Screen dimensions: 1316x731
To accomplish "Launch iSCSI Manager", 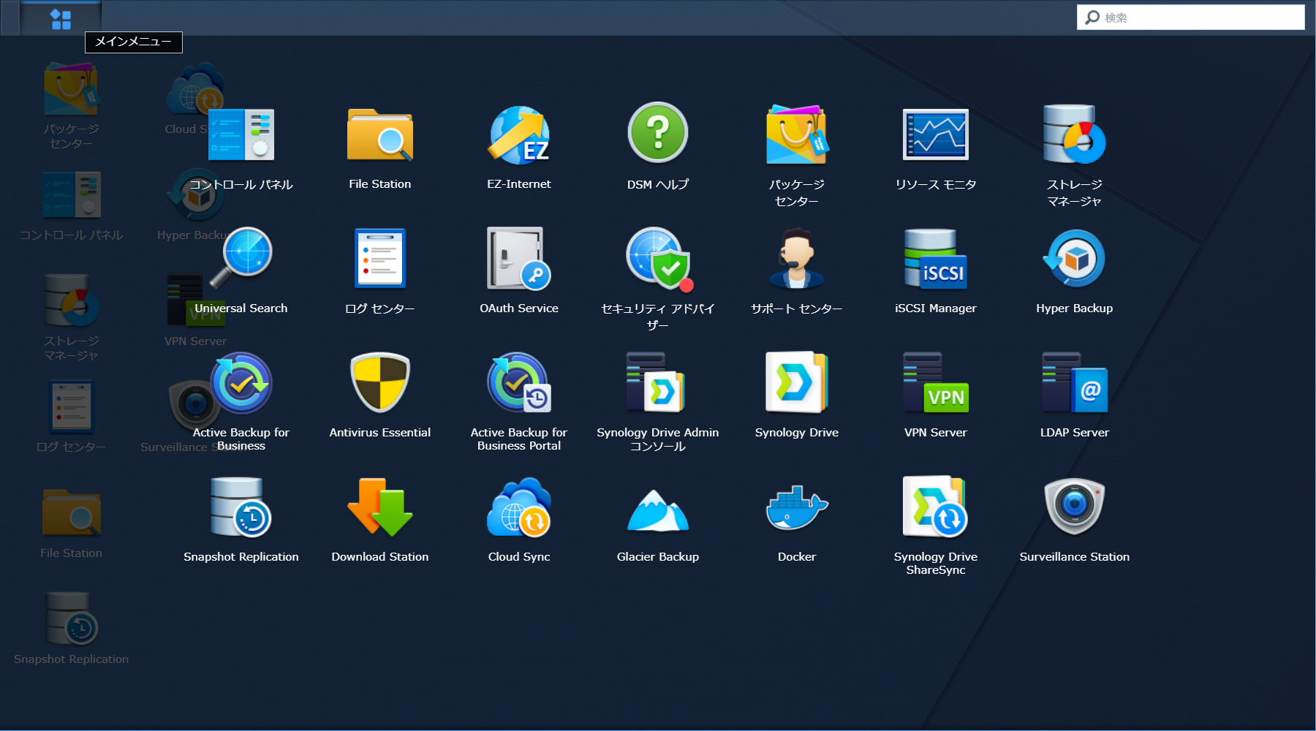I will [x=936, y=272].
